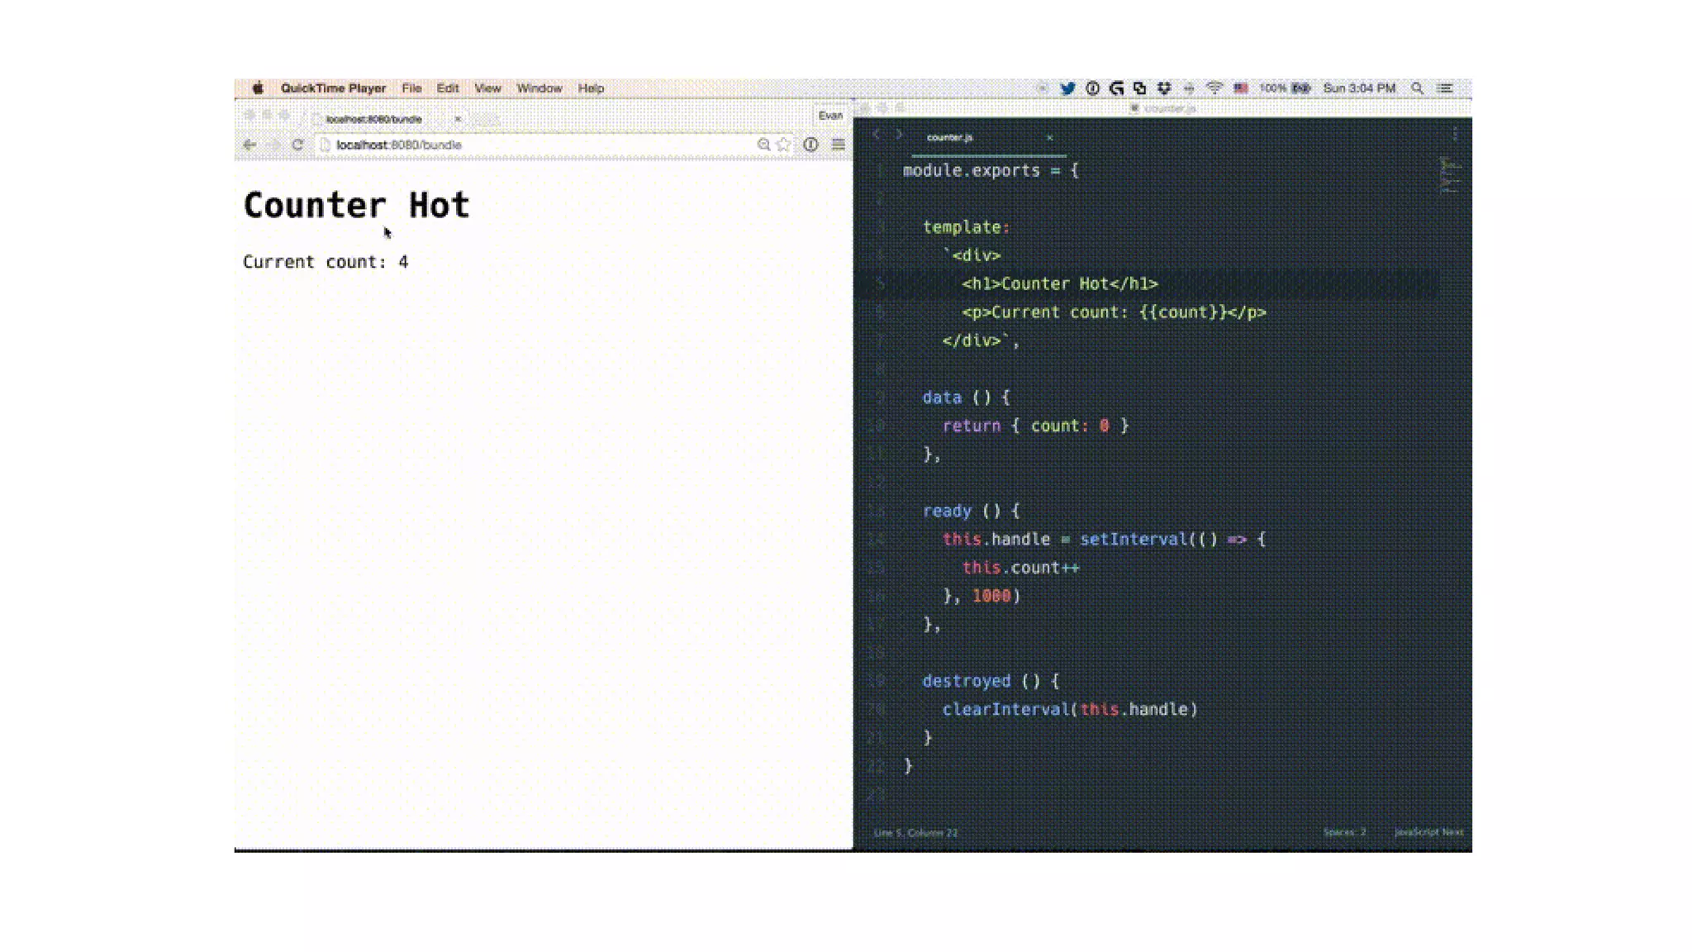1692x952 pixels.
Task: Close the counter.js tab
Action: pos(1049,138)
